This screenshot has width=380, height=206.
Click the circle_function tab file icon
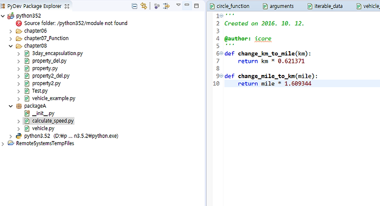212,6
